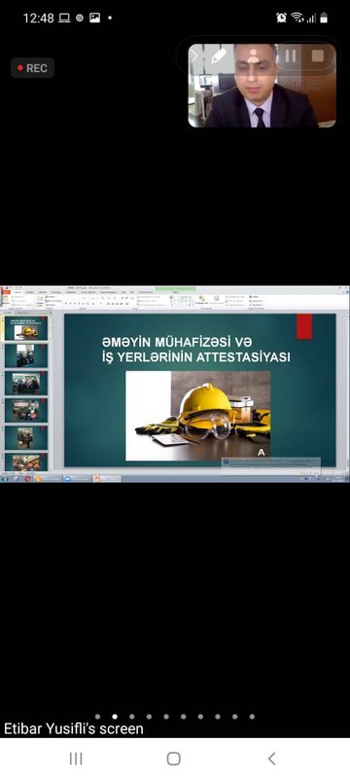Pause the screen recording
The image size is (350, 779).
click(x=291, y=56)
